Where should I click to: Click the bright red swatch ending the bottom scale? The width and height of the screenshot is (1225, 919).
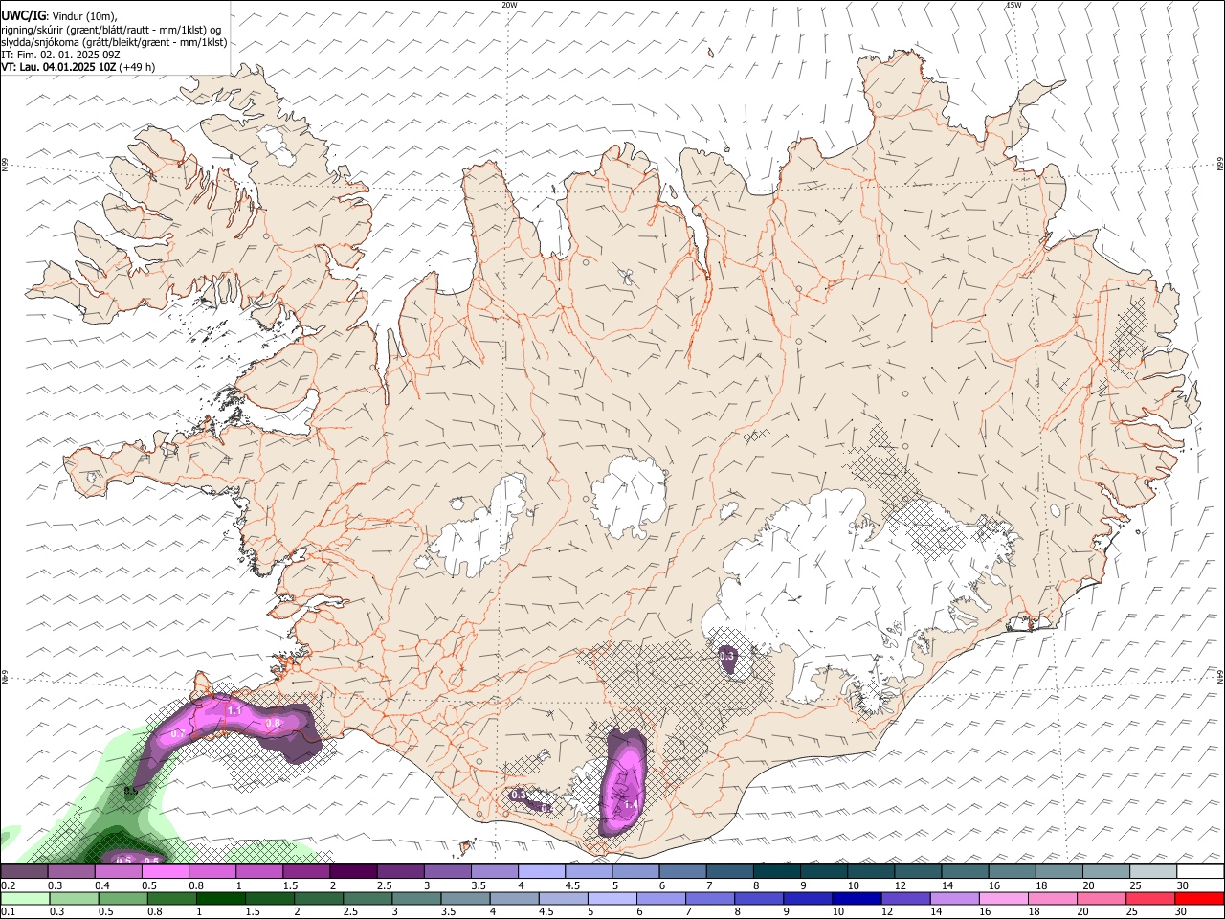(1199, 898)
